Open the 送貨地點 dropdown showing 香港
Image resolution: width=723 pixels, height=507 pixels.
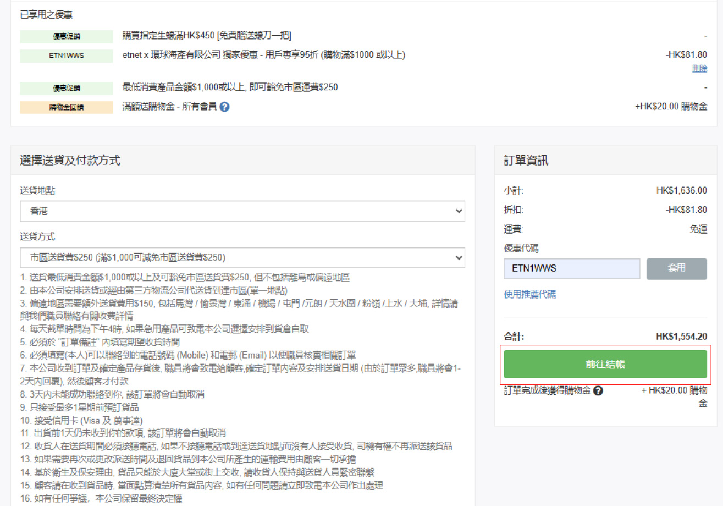pyautogui.click(x=242, y=211)
